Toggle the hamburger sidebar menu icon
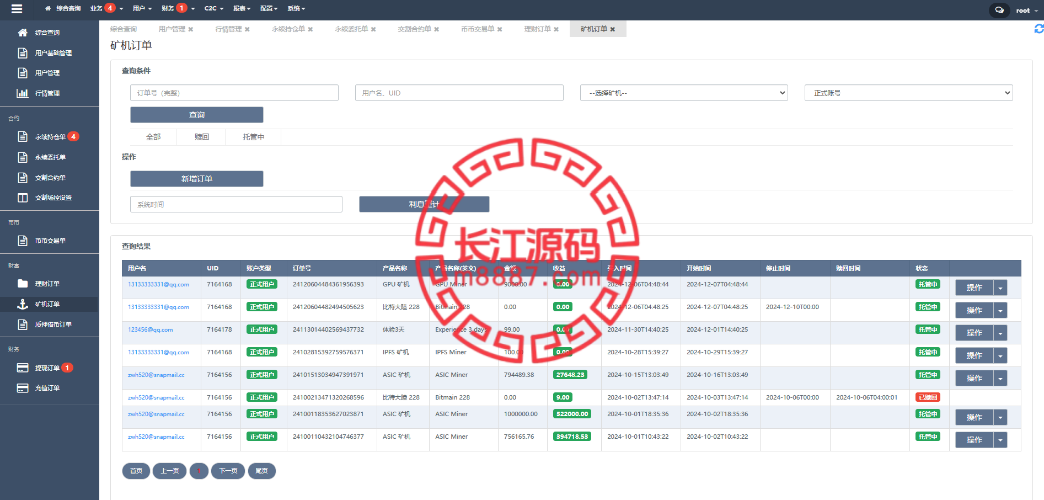This screenshot has width=1044, height=500. pos(17,9)
